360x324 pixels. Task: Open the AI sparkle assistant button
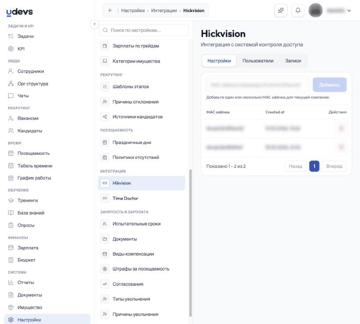(281, 10)
